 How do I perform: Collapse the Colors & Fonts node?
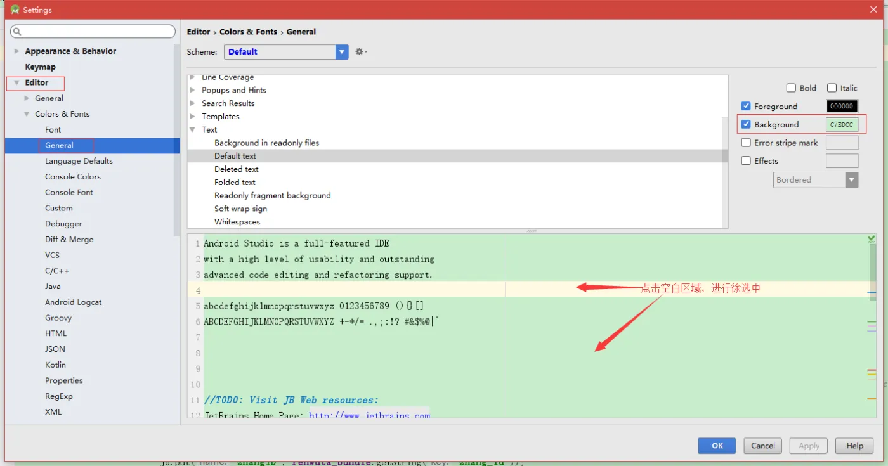(27, 114)
